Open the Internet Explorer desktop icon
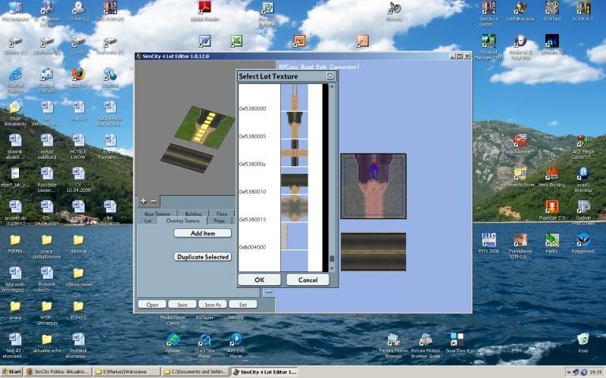606x378 pixels. pos(15,80)
